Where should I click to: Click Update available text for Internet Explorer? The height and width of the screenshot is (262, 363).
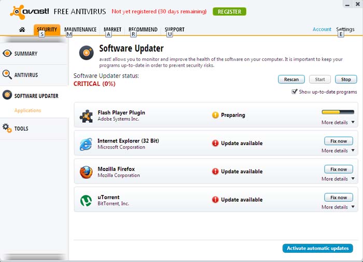coord(242,143)
